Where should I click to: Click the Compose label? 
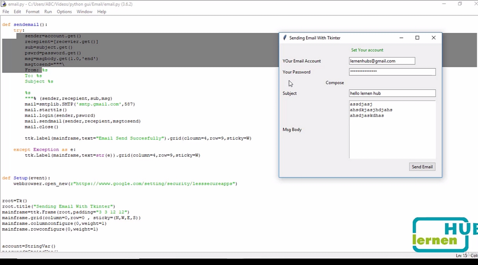point(335,83)
